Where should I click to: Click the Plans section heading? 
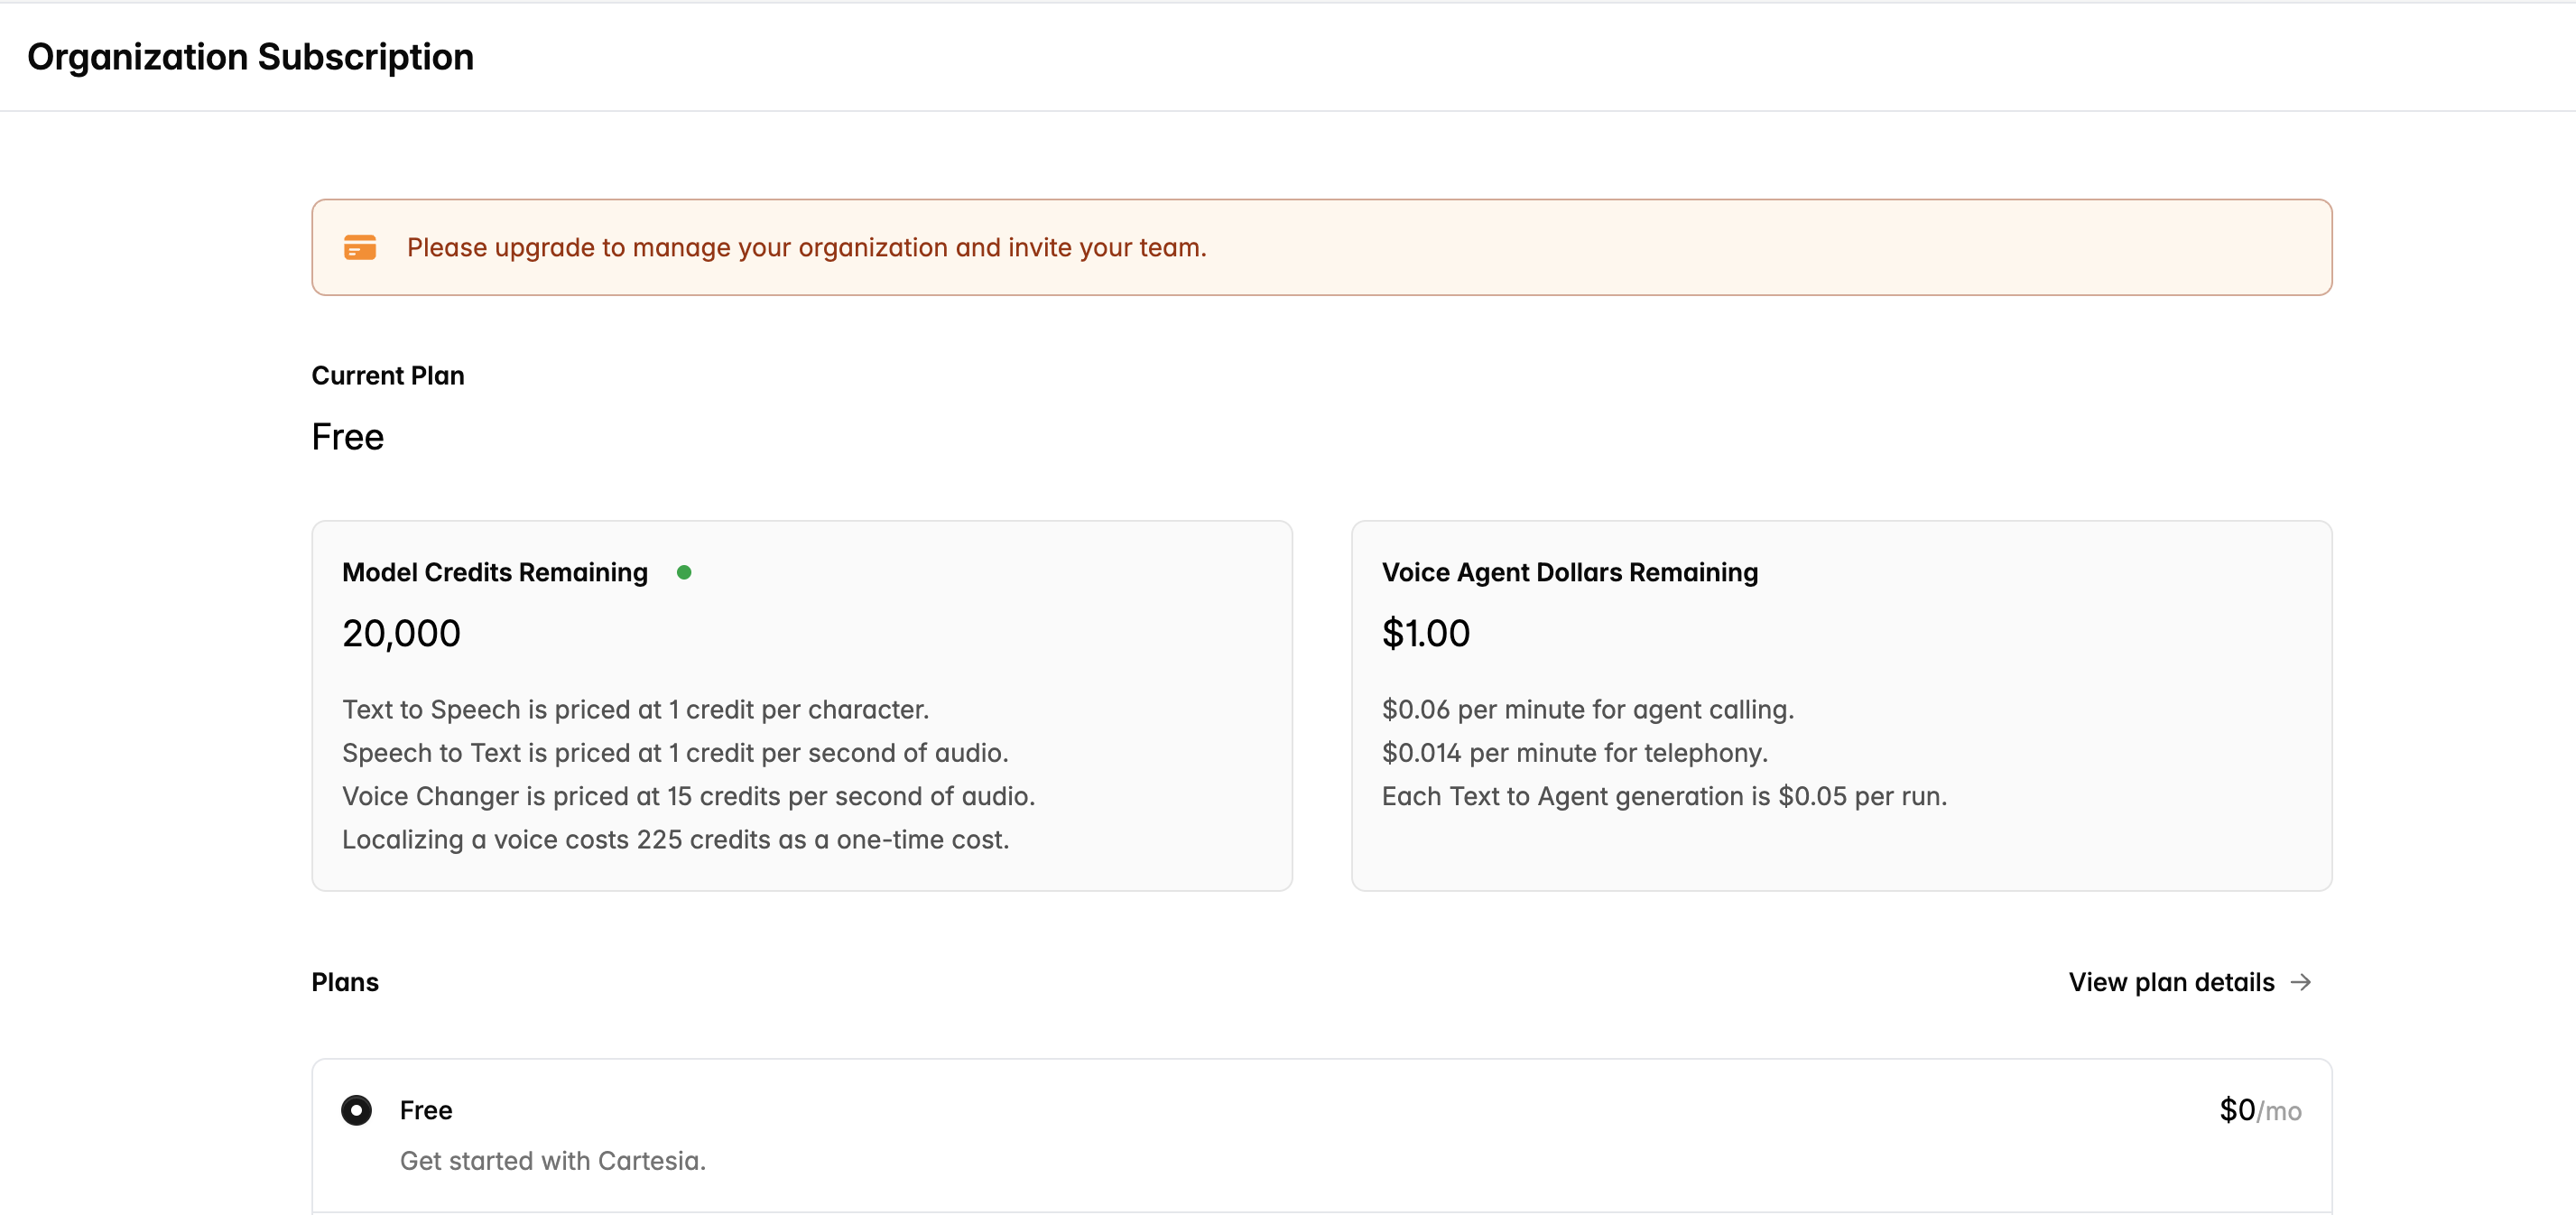(x=344, y=982)
